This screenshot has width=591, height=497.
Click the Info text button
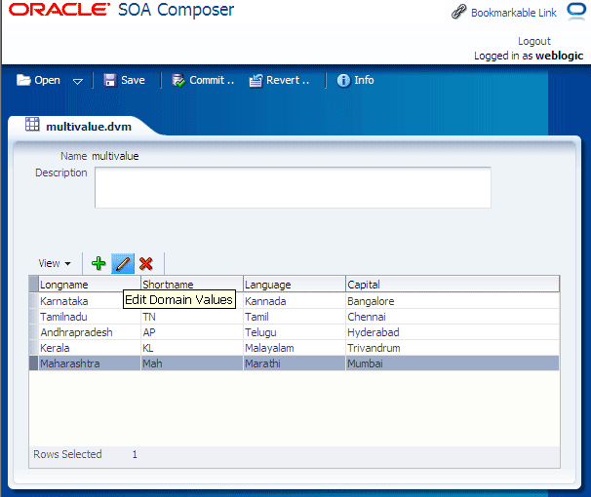(364, 80)
